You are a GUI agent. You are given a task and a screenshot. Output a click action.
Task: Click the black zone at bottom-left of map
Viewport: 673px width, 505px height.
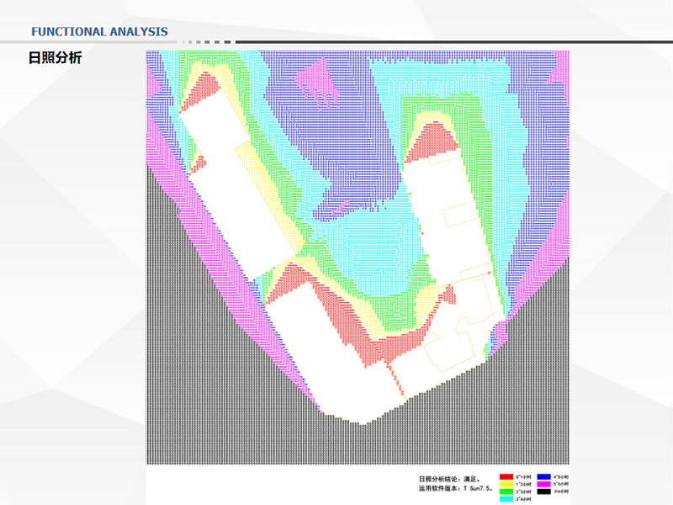(193, 379)
